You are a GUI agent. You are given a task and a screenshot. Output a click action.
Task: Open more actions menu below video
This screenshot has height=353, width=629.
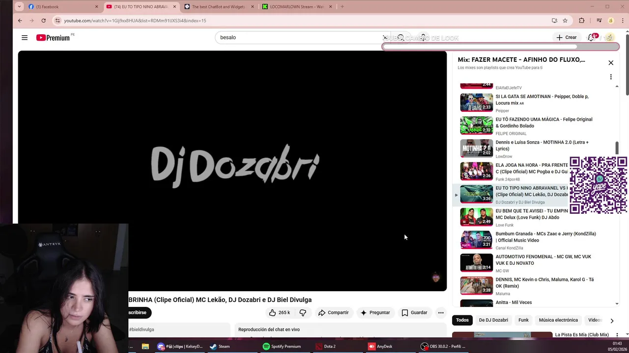[441, 312]
